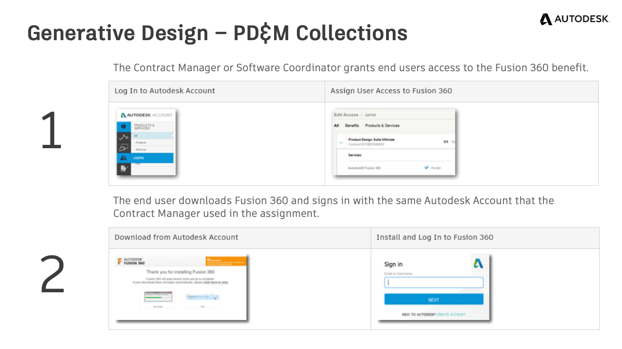Open the Products & Services tab
Viewport: 622px width, 349px height.
point(382,125)
